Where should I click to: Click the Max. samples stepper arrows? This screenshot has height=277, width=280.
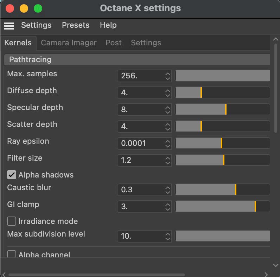point(168,76)
